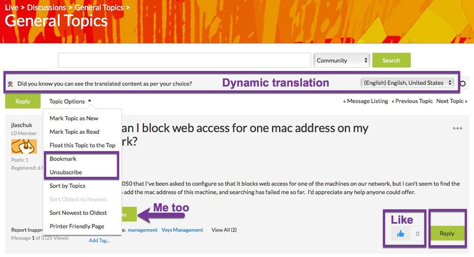Click the 'L0 Member' rank text

click(x=24, y=133)
